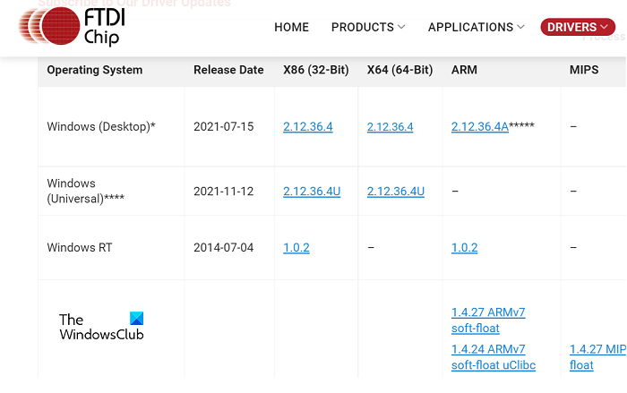This screenshot has height=393, width=627.
Task: Open Windows RT X86 1.0.2 link
Action: pos(296,247)
